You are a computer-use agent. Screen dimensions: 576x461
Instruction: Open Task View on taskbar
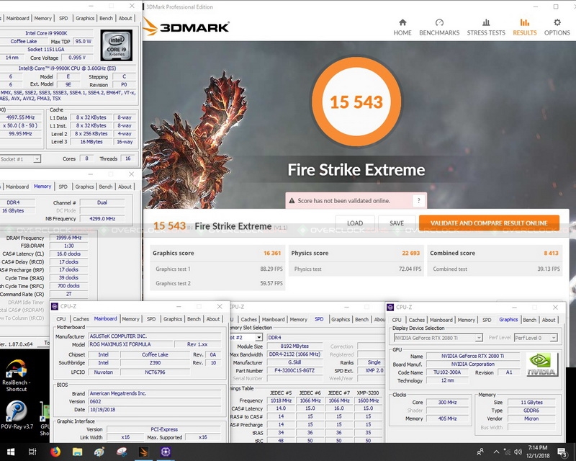(32, 452)
